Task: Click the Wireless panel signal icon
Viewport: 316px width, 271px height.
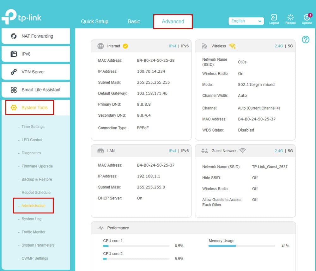Action: 204,46
